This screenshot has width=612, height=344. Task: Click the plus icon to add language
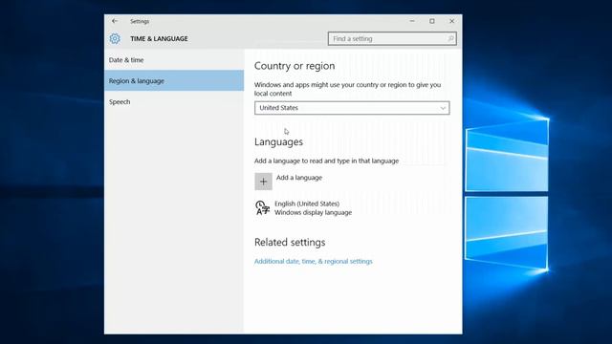pos(264,182)
